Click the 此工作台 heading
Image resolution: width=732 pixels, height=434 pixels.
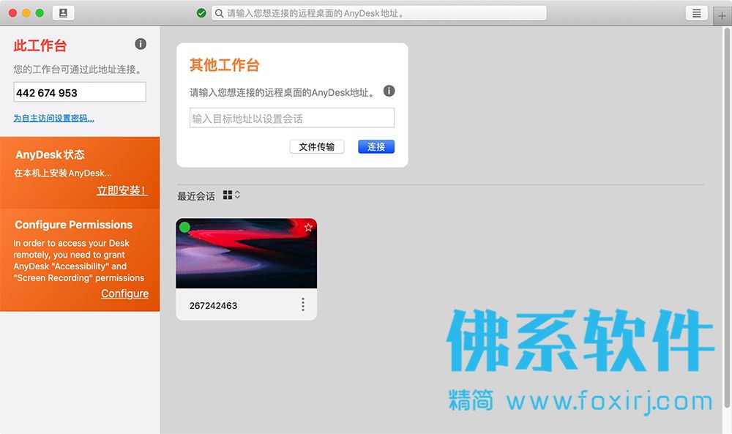click(40, 45)
